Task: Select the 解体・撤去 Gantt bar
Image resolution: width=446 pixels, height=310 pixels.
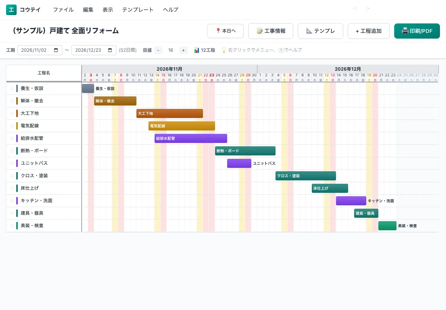Action: 115,101
